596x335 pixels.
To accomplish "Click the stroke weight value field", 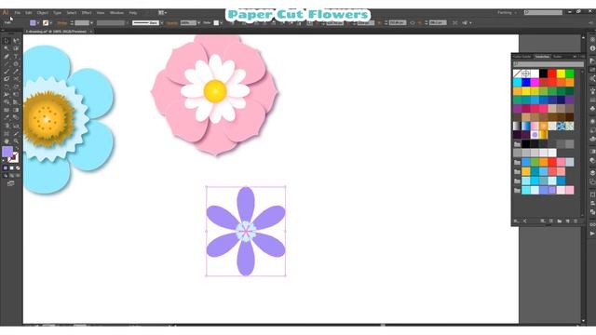I will click(82, 23).
